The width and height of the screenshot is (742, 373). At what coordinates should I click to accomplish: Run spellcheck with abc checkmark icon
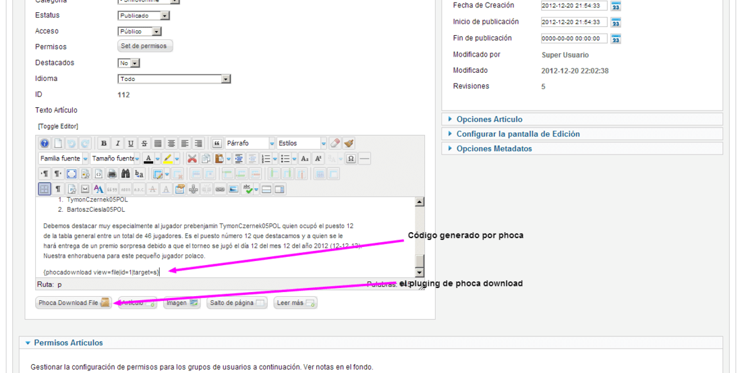coord(248,190)
